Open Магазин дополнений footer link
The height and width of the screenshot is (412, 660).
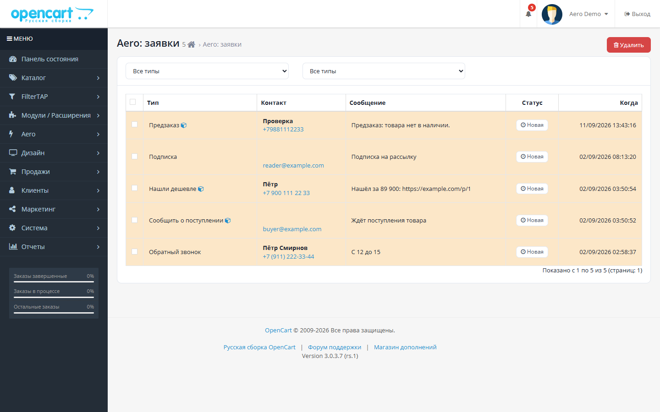tap(405, 347)
